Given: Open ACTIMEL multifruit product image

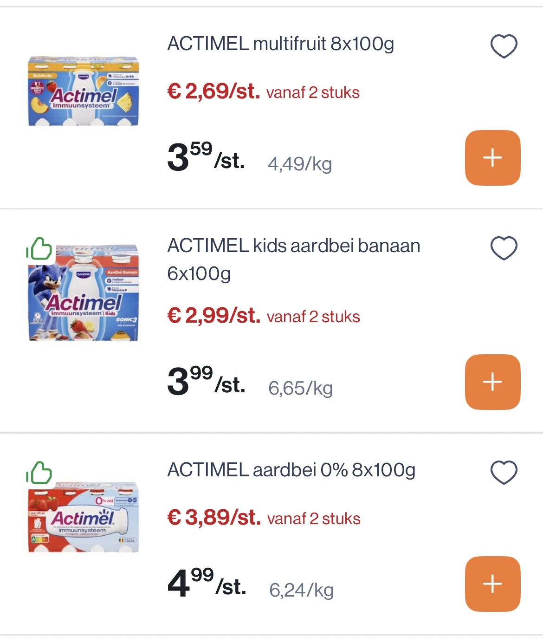Looking at the screenshot, I should (84, 91).
